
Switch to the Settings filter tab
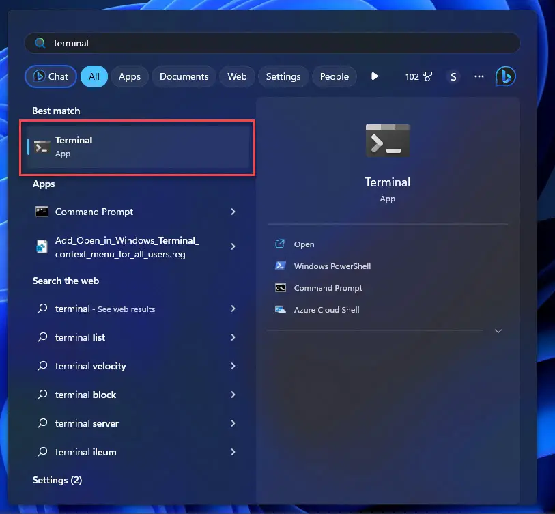click(x=283, y=76)
